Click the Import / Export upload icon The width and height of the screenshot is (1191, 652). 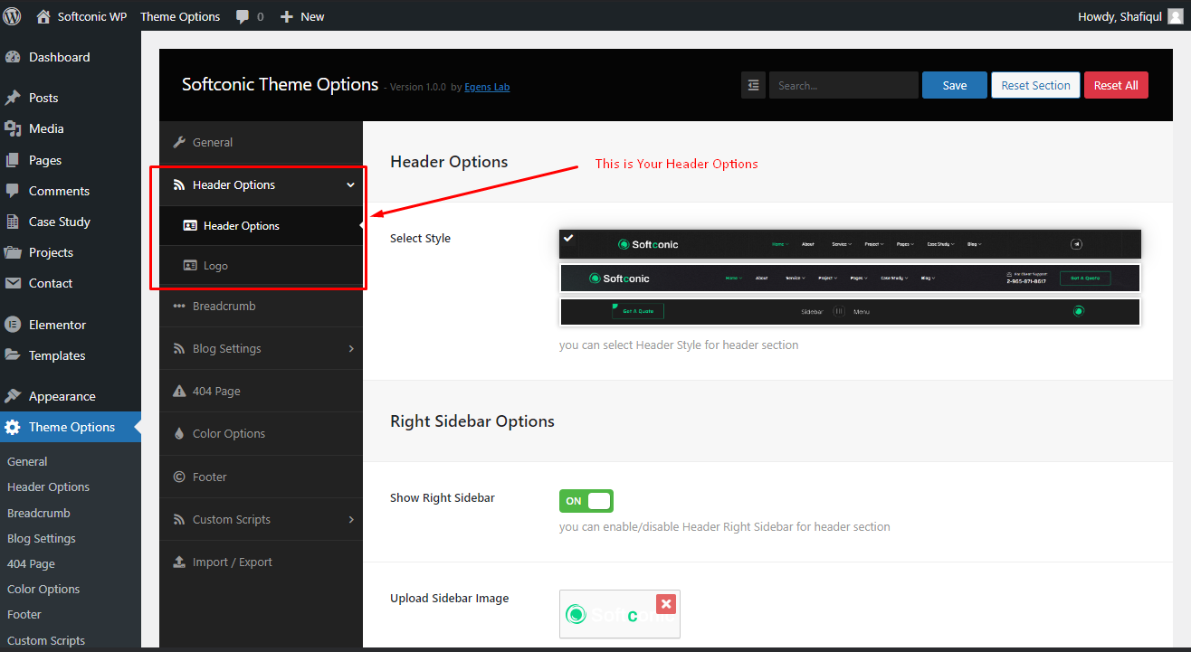point(178,562)
